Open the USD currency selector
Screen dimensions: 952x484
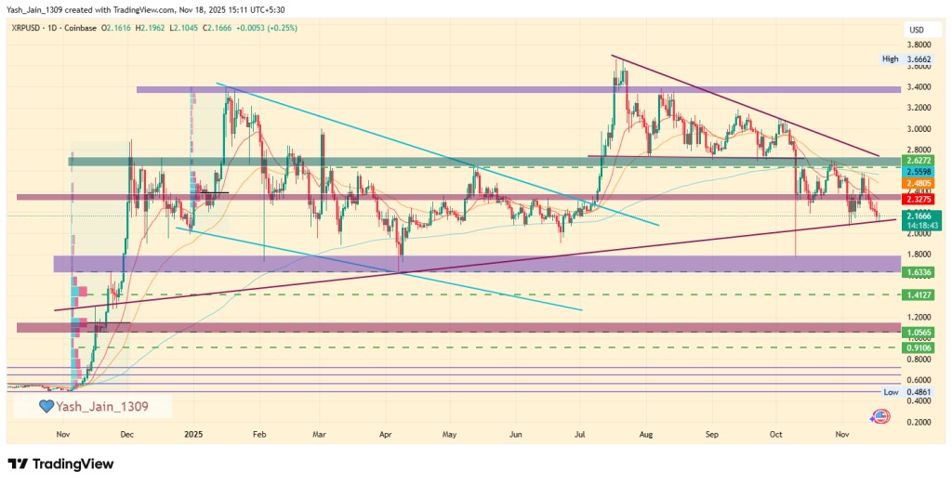(x=916, y=30)
